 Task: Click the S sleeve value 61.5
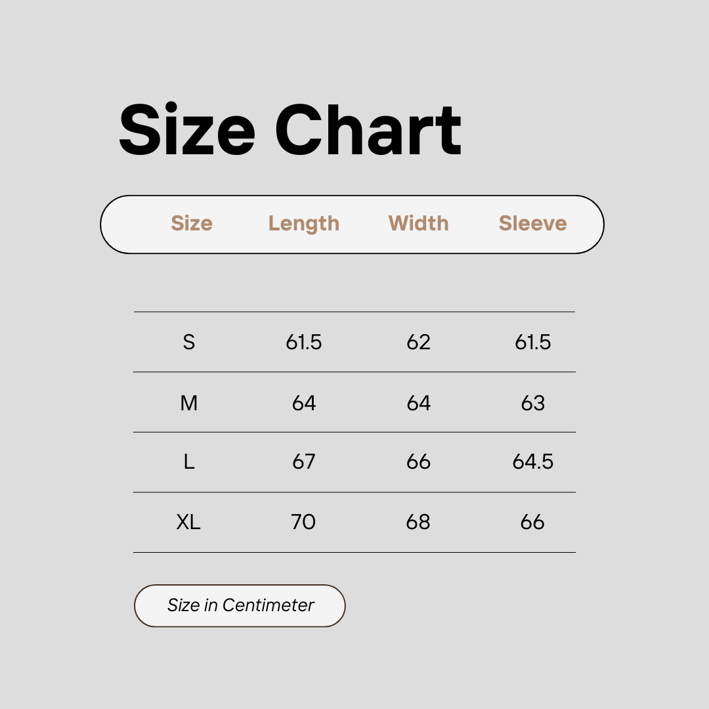[532, 342]
